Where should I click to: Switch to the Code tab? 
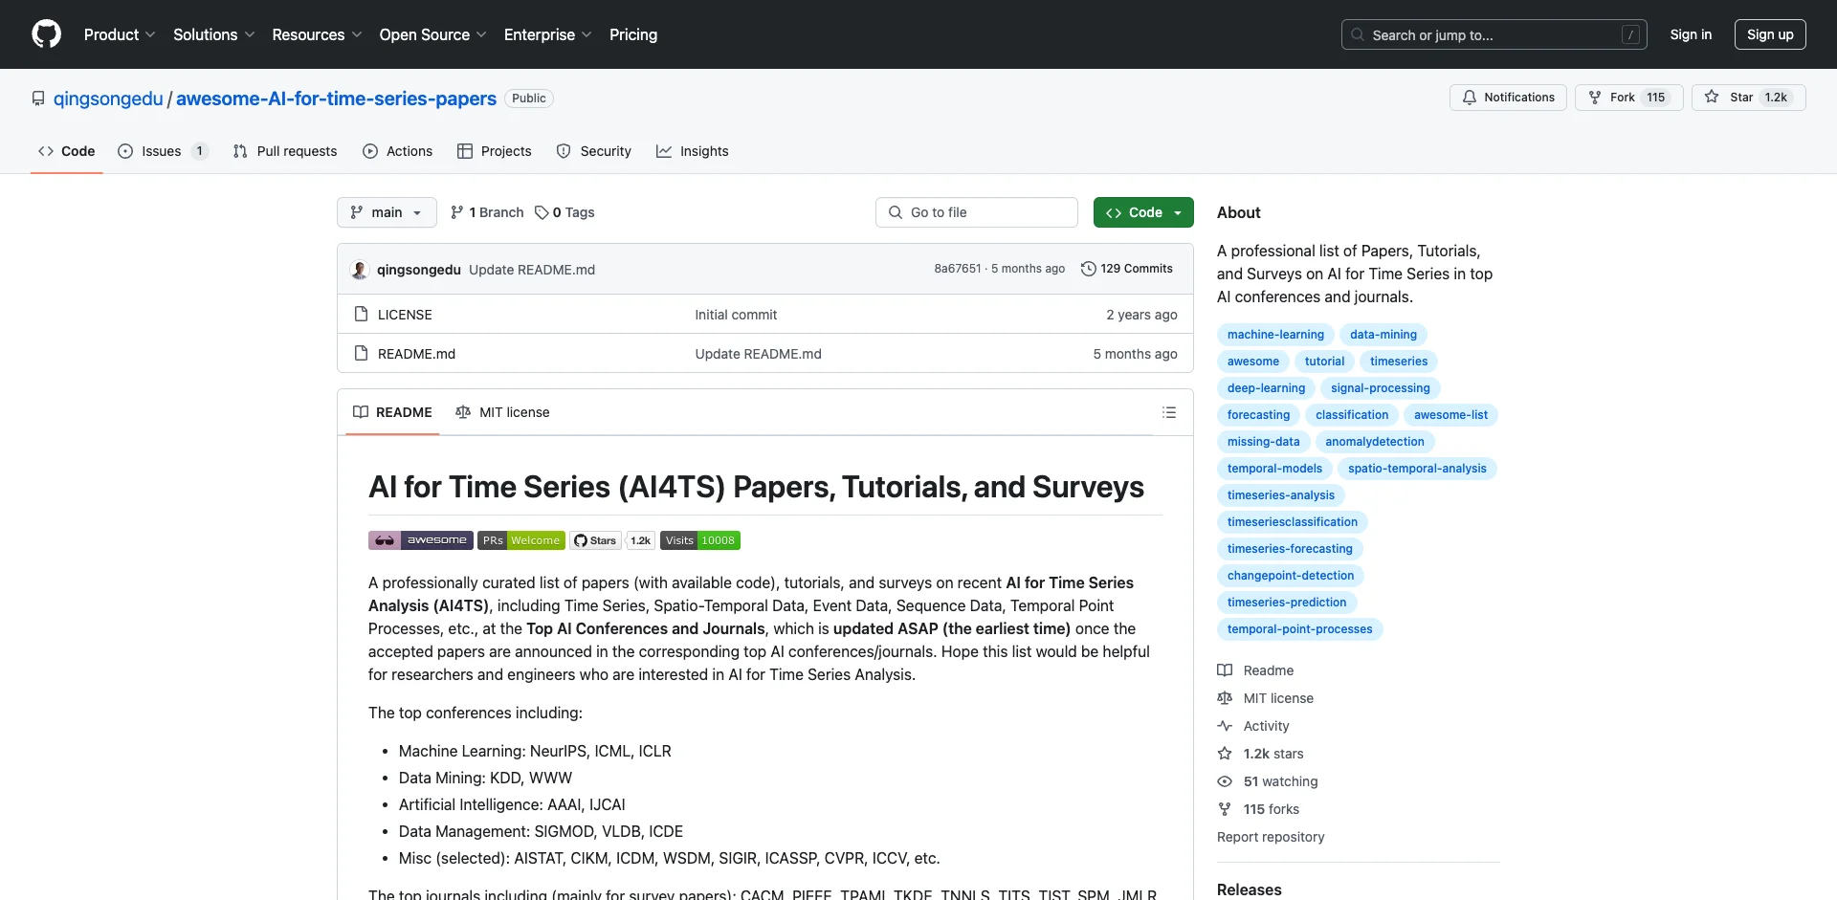coord(66,151)
